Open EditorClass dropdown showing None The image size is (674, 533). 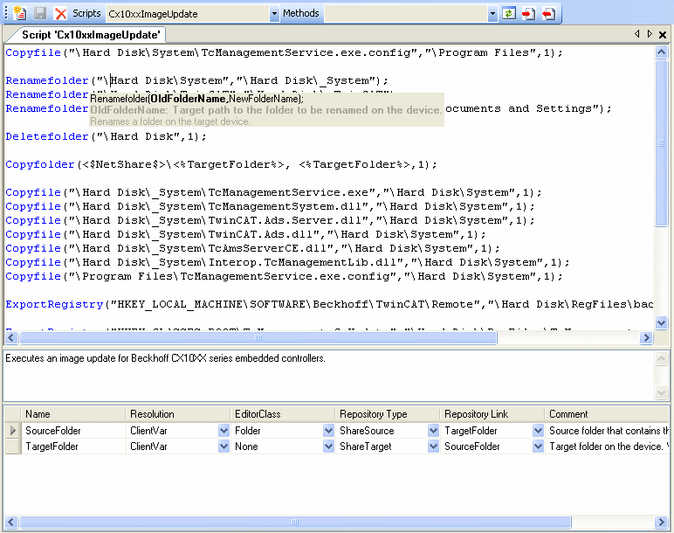coord(329,446)
